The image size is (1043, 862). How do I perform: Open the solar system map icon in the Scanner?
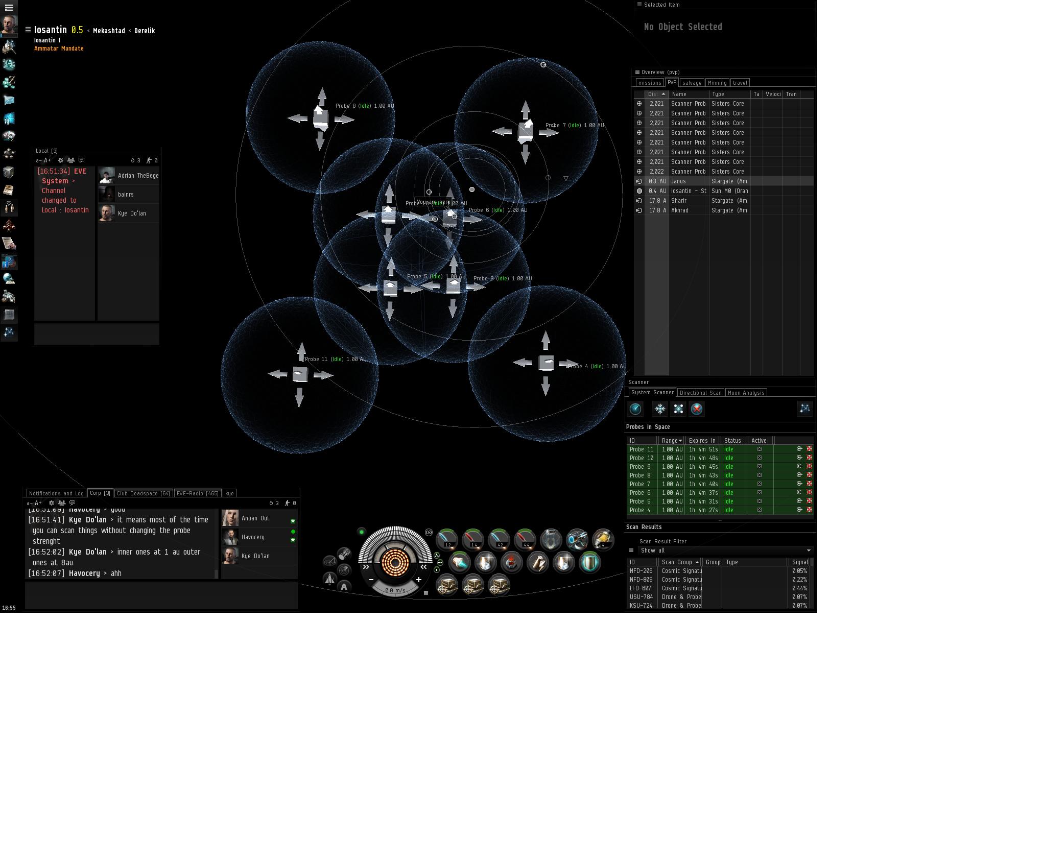[x=804, y=409]
